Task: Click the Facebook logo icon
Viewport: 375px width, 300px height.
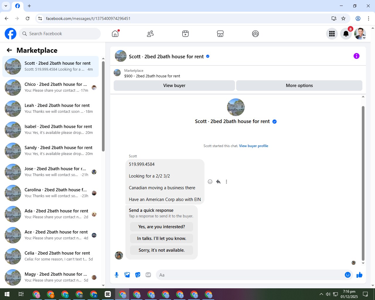Action: (11, 34)
